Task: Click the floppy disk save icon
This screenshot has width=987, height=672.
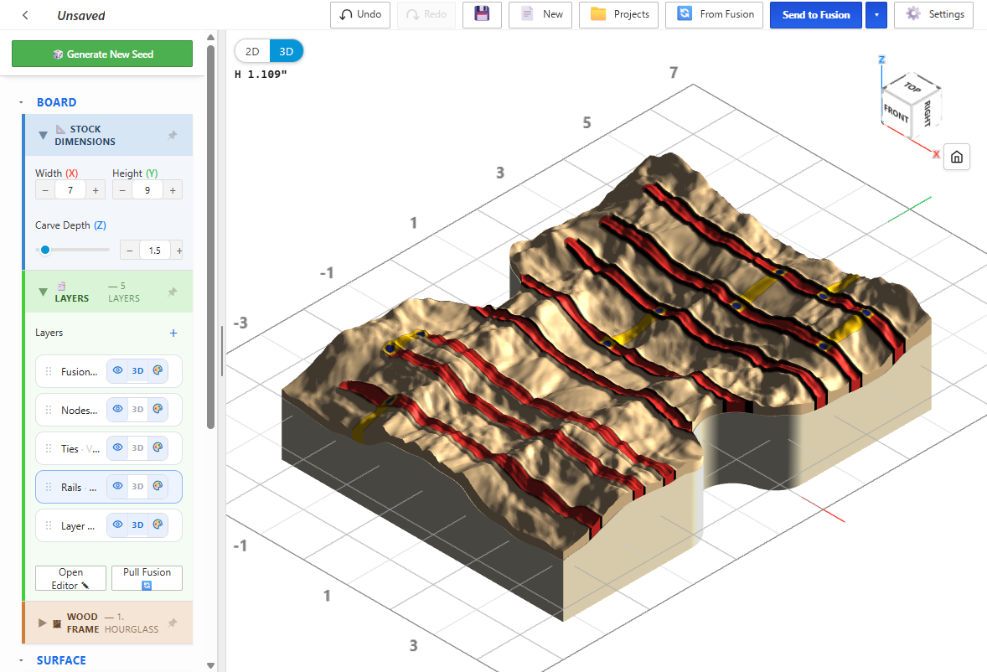Action: pyautogui.click(x=482, y=14)
